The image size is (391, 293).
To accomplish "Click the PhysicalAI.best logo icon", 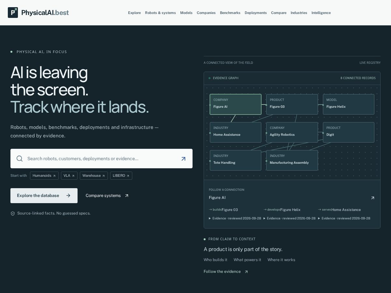I will 13,13.
